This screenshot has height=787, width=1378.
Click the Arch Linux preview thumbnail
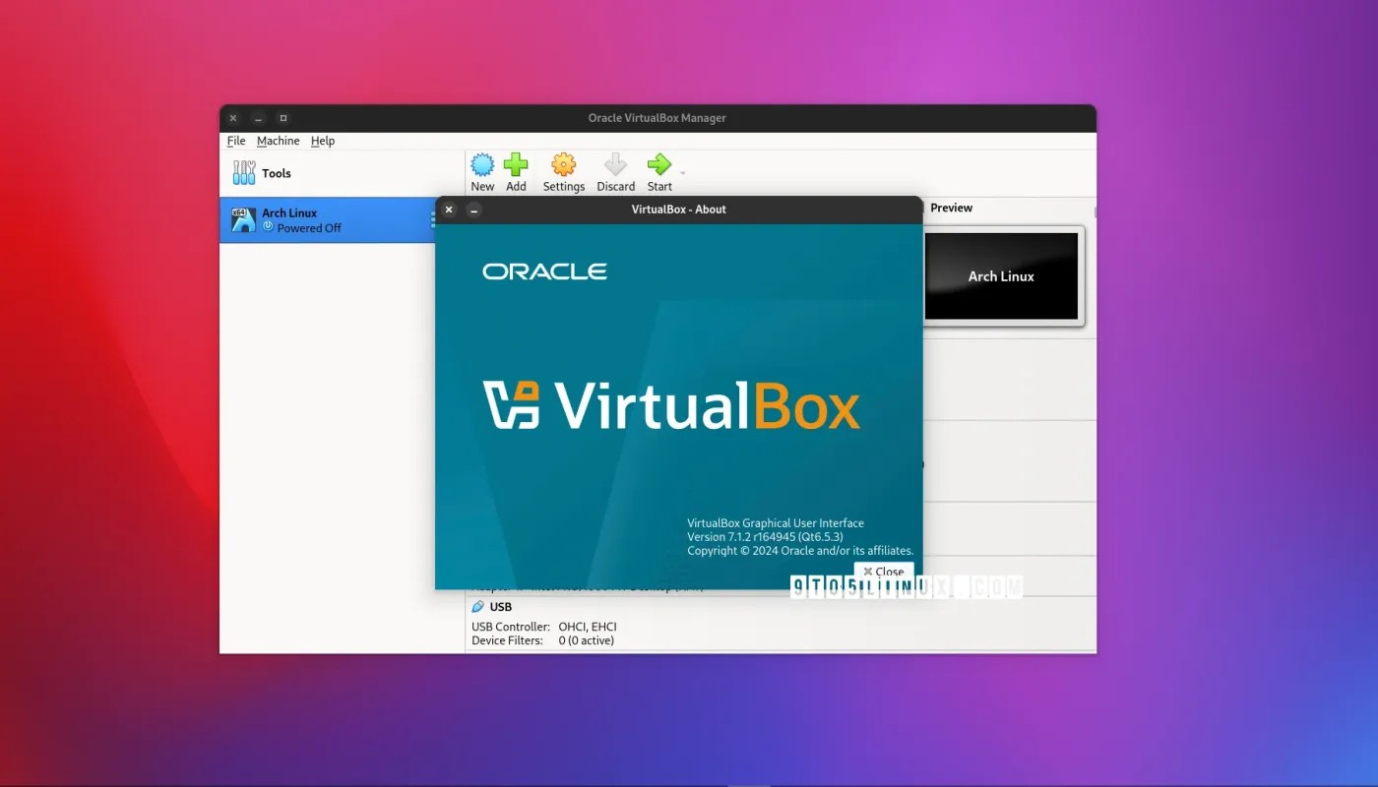point(1001,275)
